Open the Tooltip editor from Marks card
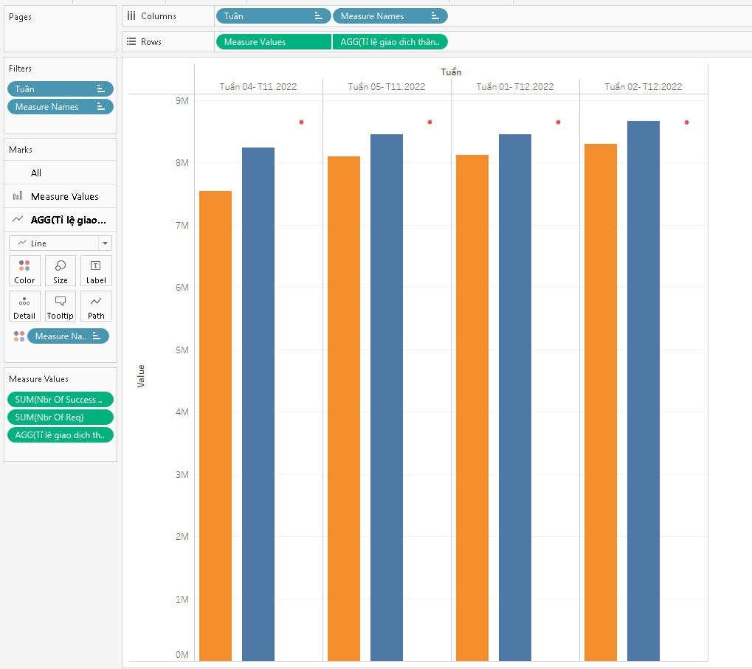The width and height of the screenshot is (752, 669). pyautogui.click(x=60, y=305)
